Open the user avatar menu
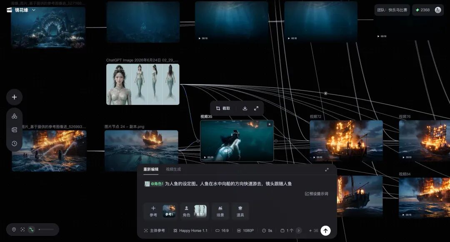The width and height of the screenshot is (450, 242). pyautogui.click(x=437, y=10)
